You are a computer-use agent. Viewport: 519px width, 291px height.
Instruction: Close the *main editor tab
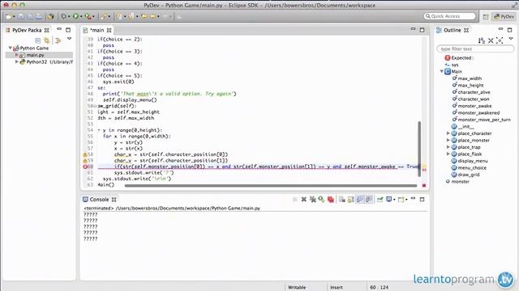[x=109, y=30]
